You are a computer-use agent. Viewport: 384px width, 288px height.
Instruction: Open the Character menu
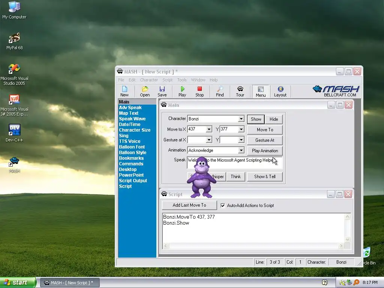[149, 80]
